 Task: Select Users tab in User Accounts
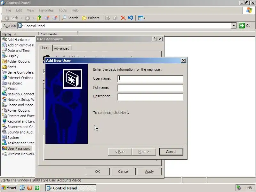click(x=45, y=48)
